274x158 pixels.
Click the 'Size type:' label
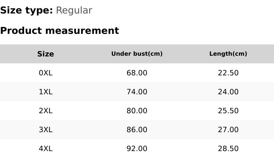click(x=27, y=11)
